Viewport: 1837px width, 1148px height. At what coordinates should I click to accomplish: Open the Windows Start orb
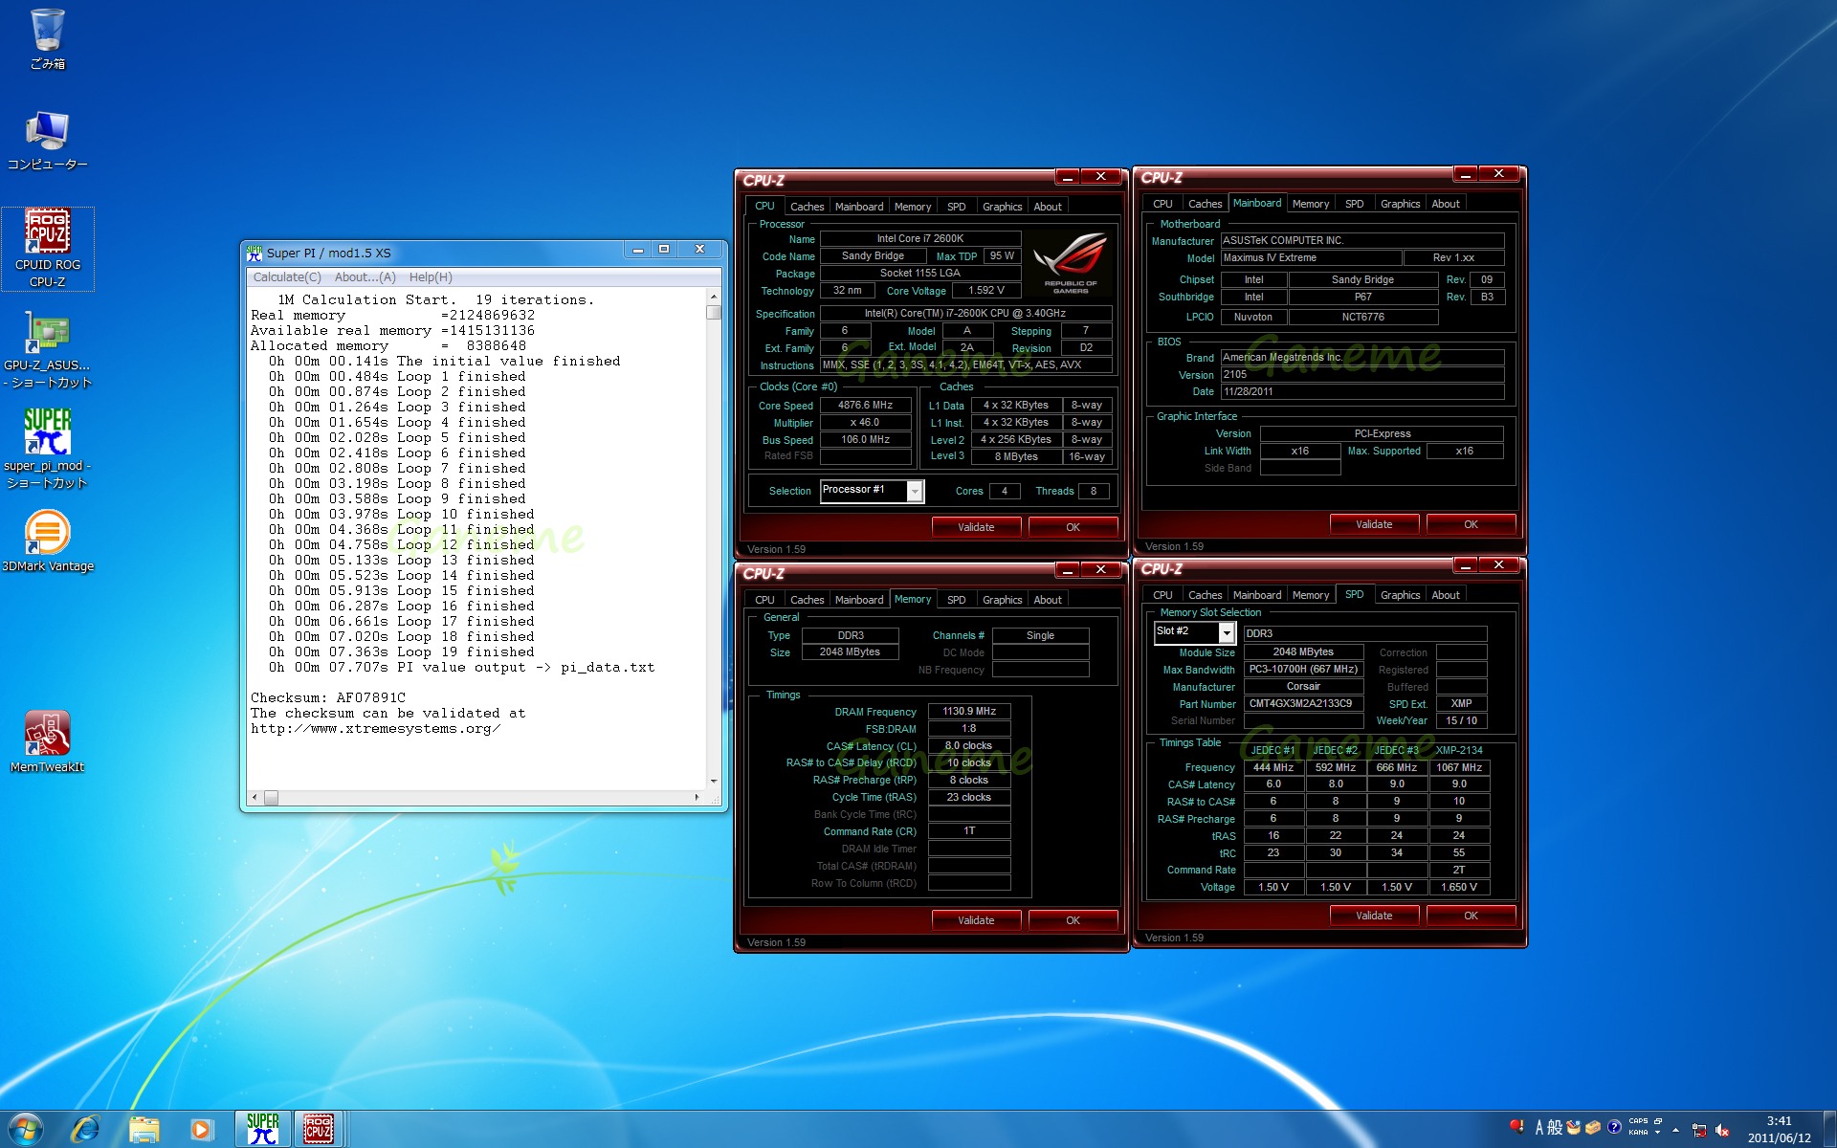(26, 1129)
